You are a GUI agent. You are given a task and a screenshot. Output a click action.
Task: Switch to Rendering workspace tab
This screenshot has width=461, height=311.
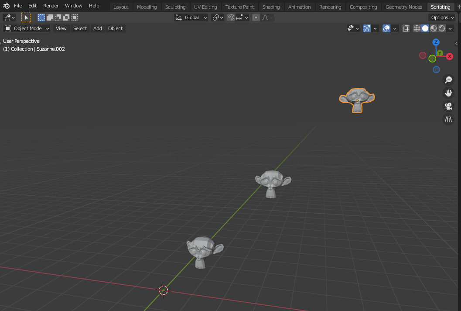coord(330,7)
